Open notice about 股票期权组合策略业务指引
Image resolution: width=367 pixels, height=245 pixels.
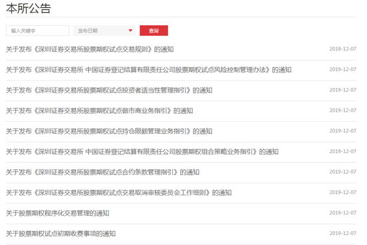click(142, 152)
